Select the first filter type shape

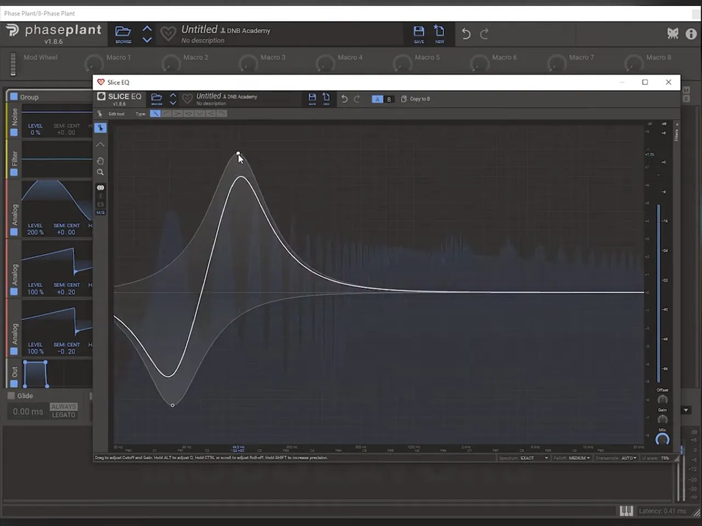coord(155,114)
